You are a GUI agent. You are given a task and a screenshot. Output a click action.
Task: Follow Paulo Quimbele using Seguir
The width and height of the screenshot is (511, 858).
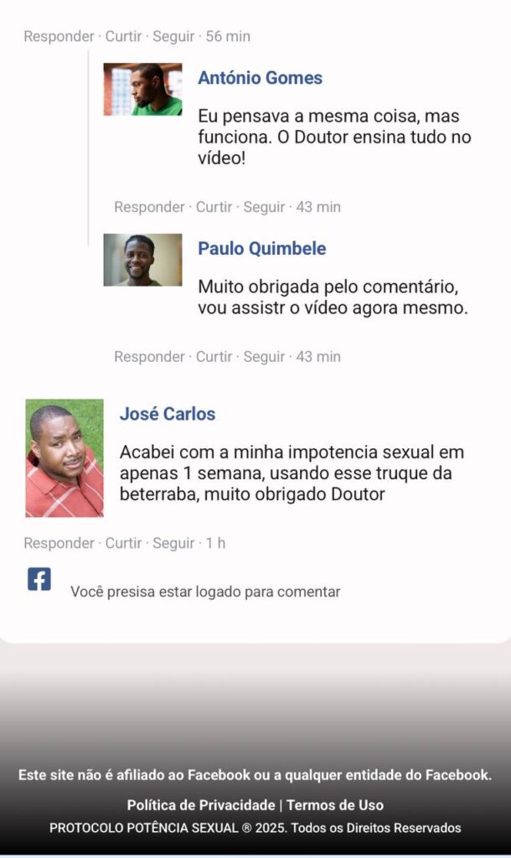pyautogui.click(x=264, y=356)
